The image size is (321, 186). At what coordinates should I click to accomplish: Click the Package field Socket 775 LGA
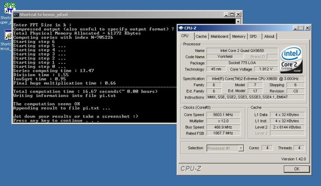point(242,63)
